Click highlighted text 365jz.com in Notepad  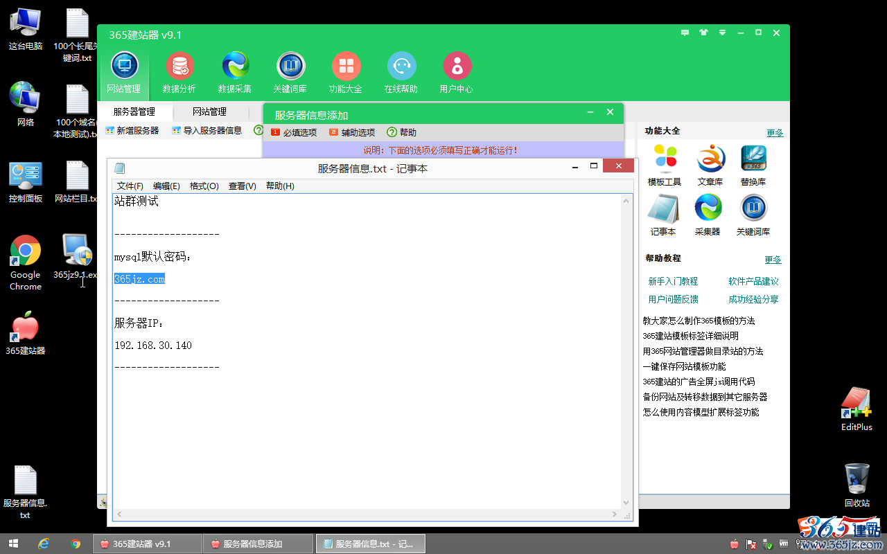point(139,279)
